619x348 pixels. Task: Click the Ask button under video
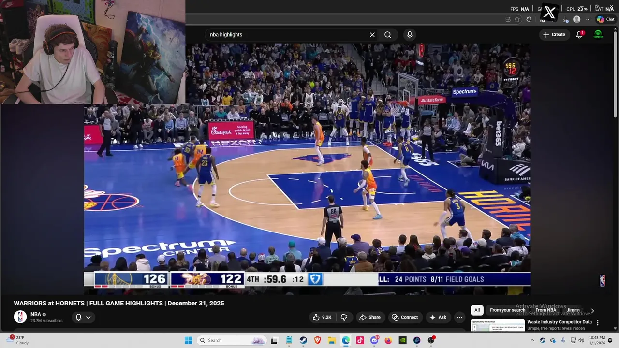pos(438,317)
